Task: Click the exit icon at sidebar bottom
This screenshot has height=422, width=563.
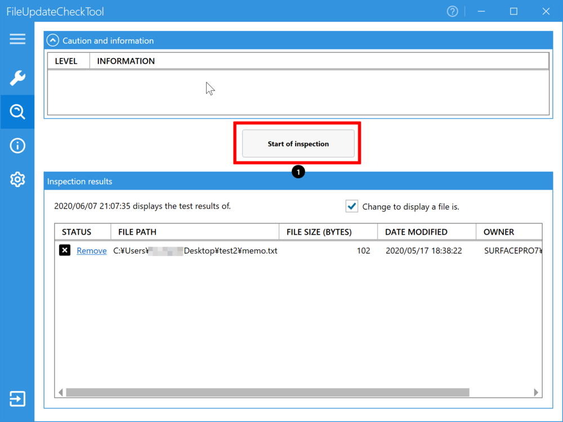Action: click(17, 399)
